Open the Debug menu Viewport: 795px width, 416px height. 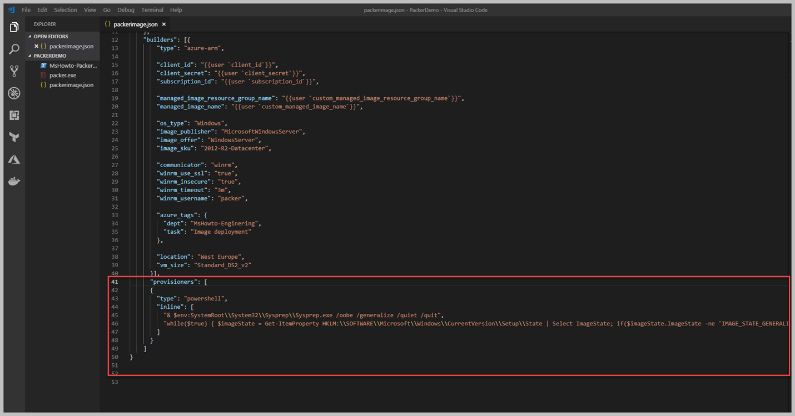126,10
